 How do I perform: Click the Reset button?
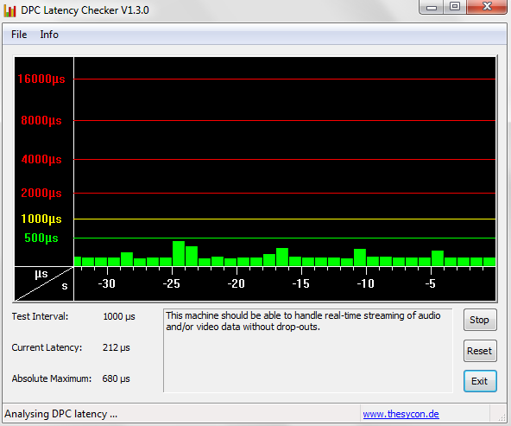coord(480,351)
